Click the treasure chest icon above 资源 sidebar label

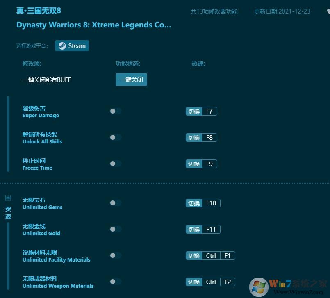(x=8, y=198)
